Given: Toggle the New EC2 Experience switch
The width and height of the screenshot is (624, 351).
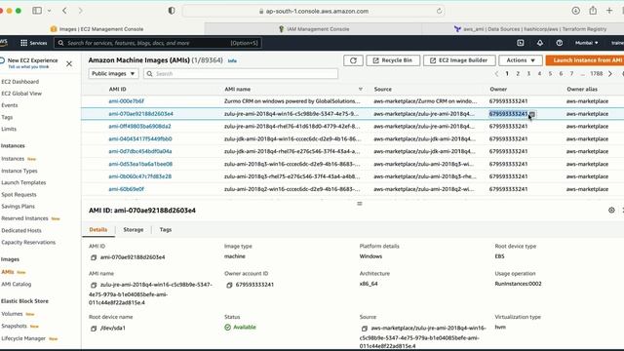Looking at the screenshot, I should click(x=2, y=60).
